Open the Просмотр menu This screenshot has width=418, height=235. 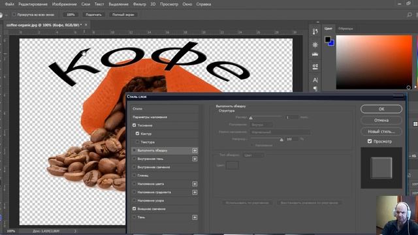(169, 5)
